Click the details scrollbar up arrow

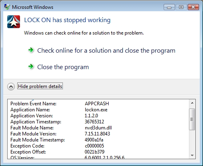[192, 103]
